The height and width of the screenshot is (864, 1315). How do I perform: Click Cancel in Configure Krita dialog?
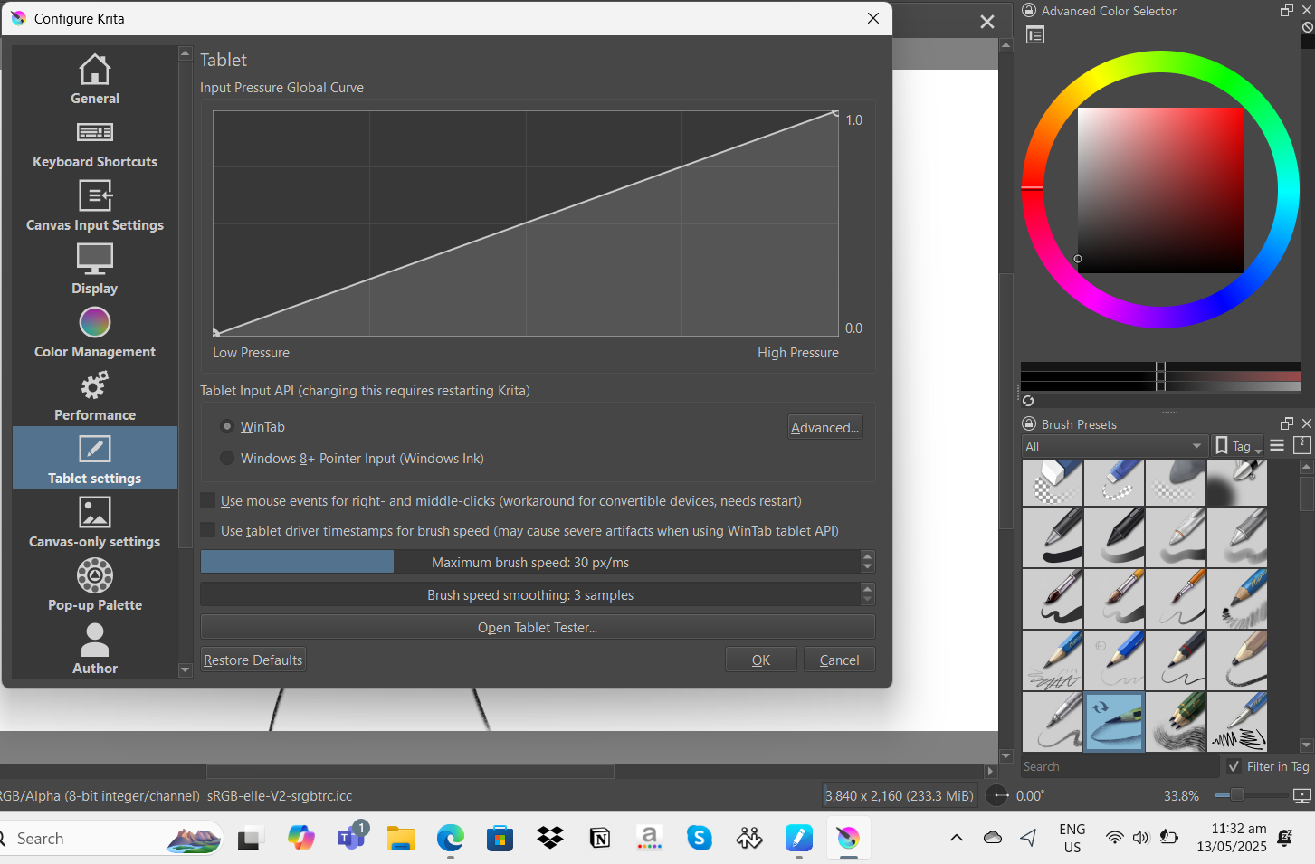pyautogui.click(x=839, y=660)
